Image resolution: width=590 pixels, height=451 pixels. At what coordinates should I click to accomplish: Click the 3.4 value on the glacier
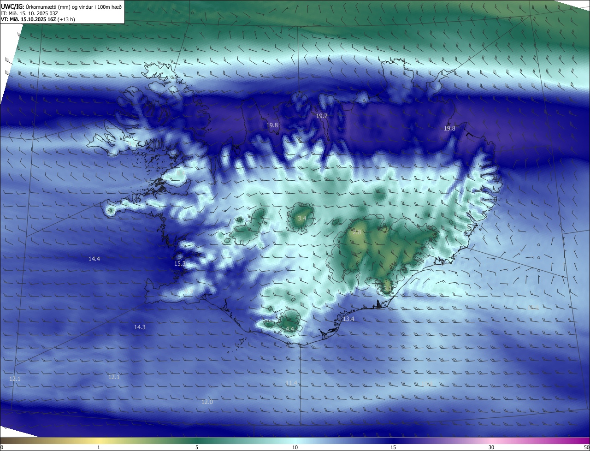(x=302, y=218)
